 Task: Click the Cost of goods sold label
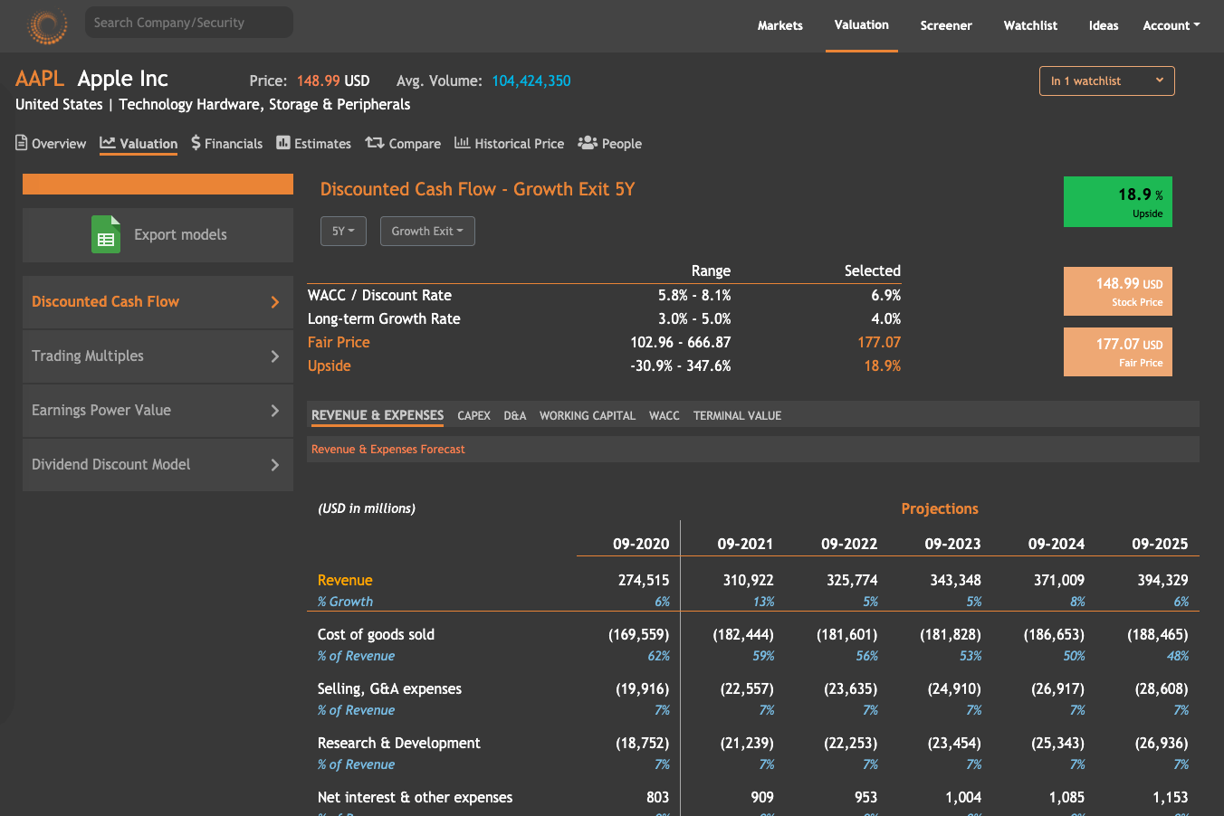[x=376, y=634]
